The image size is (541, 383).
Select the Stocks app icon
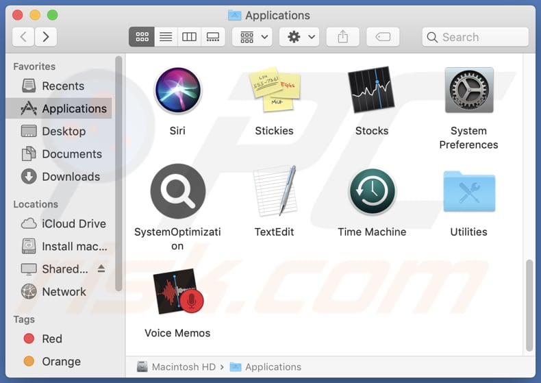tap(371, 90)
